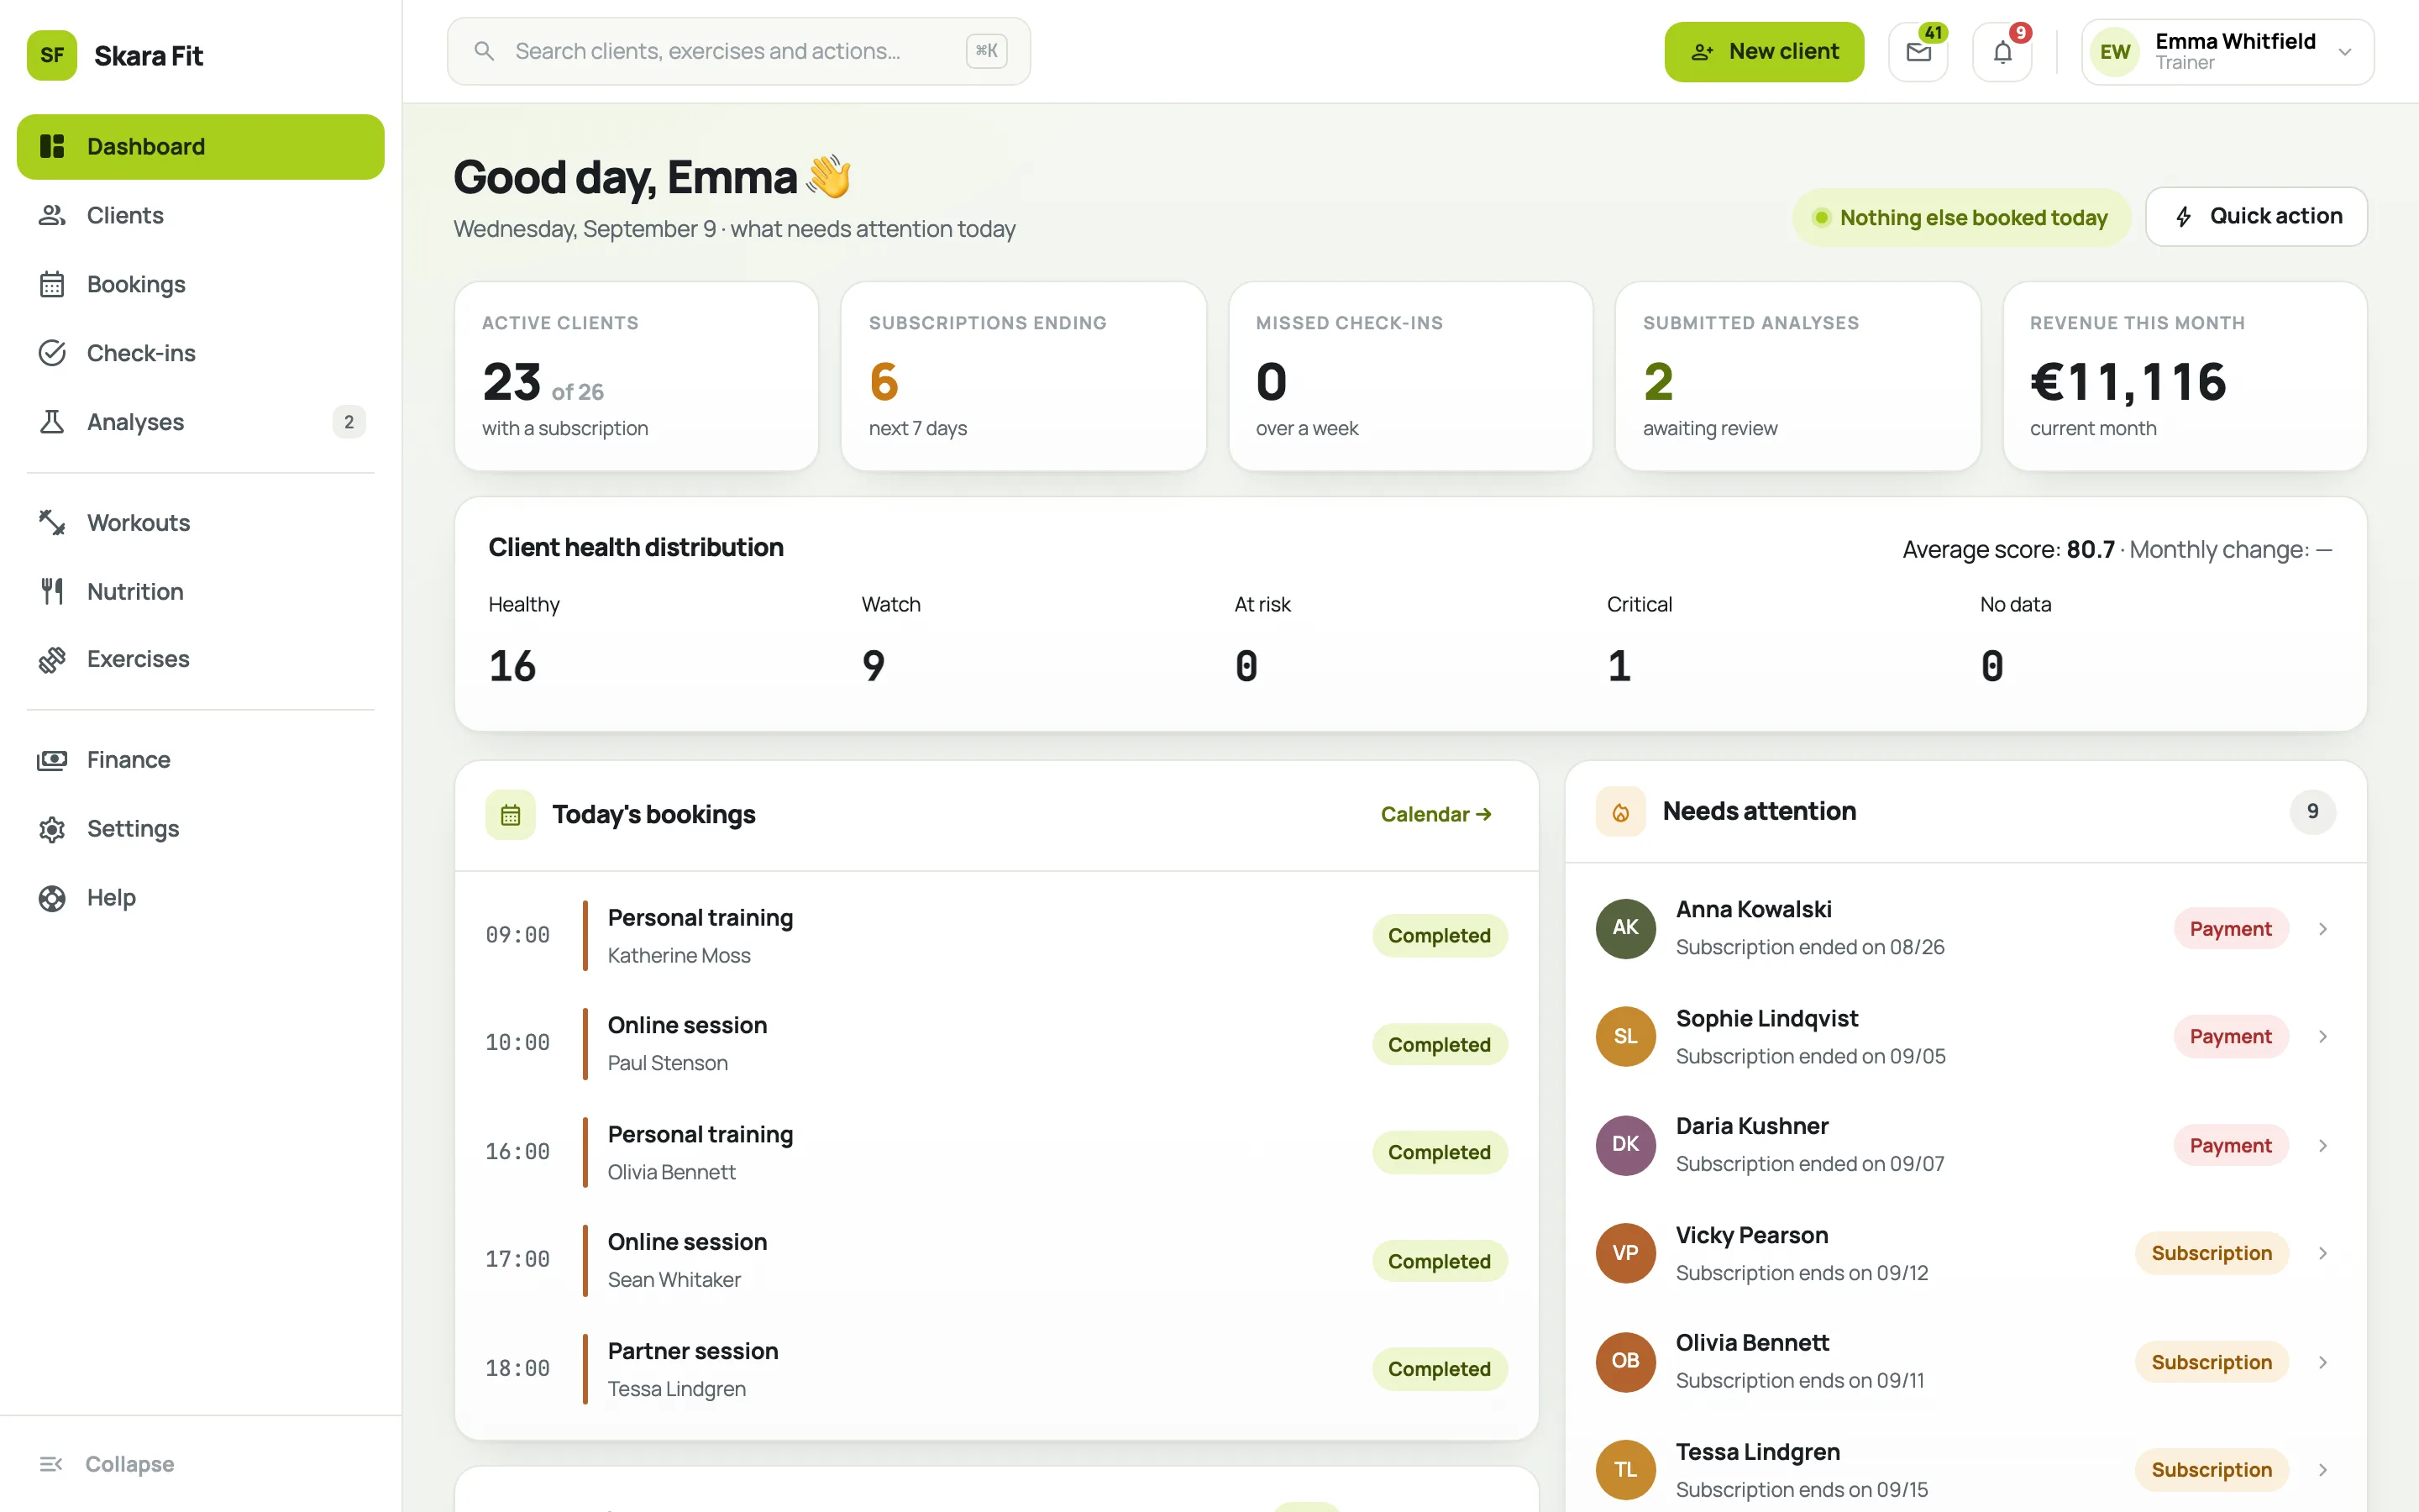The width and height of the screenshot is (2419, 1512).
Task: Click Vicky Pearson's VP avatar
Action: [x=1625, y=1253]
